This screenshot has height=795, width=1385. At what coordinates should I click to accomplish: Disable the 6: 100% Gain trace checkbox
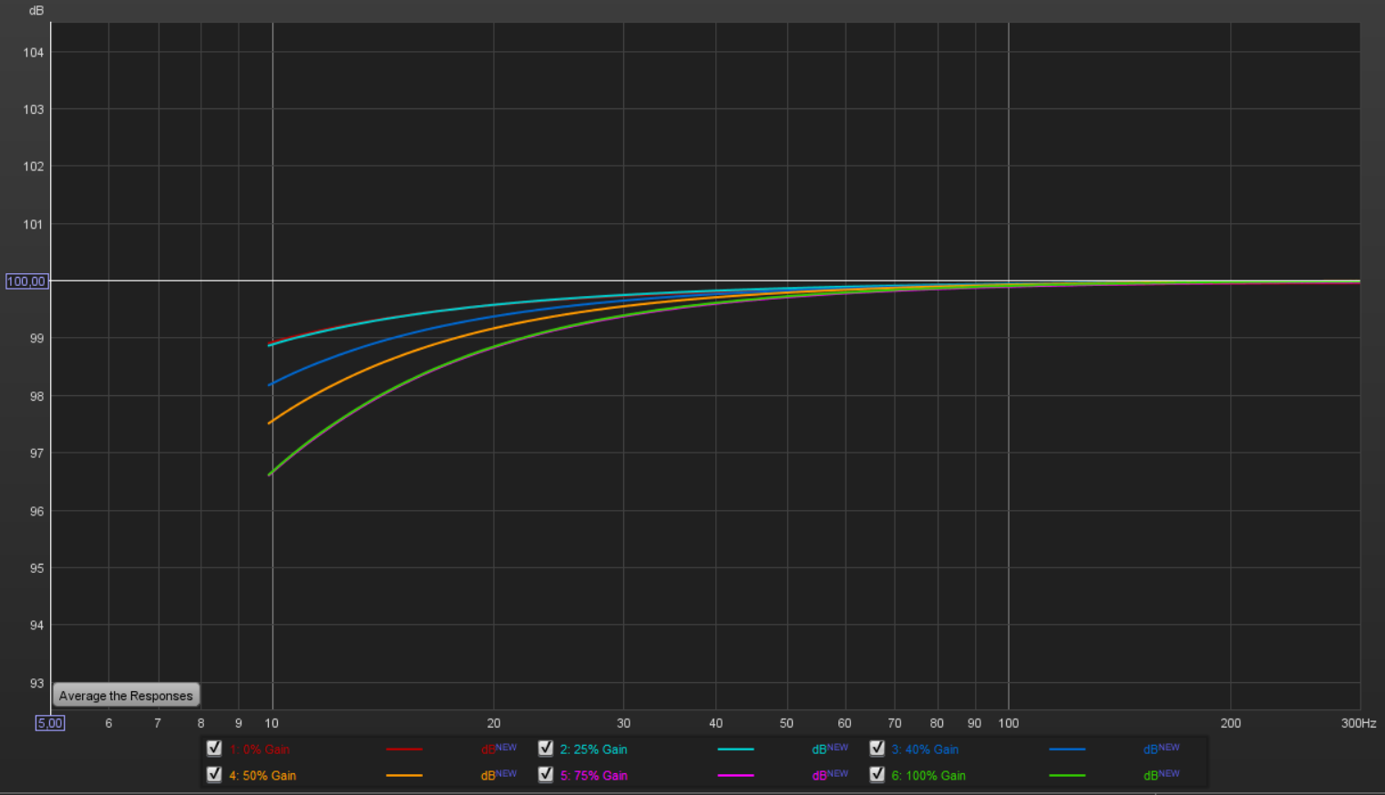coord(877,774)
